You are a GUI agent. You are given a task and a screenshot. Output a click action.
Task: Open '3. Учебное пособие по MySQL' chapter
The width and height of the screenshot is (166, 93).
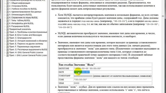[x=23, y=9]
